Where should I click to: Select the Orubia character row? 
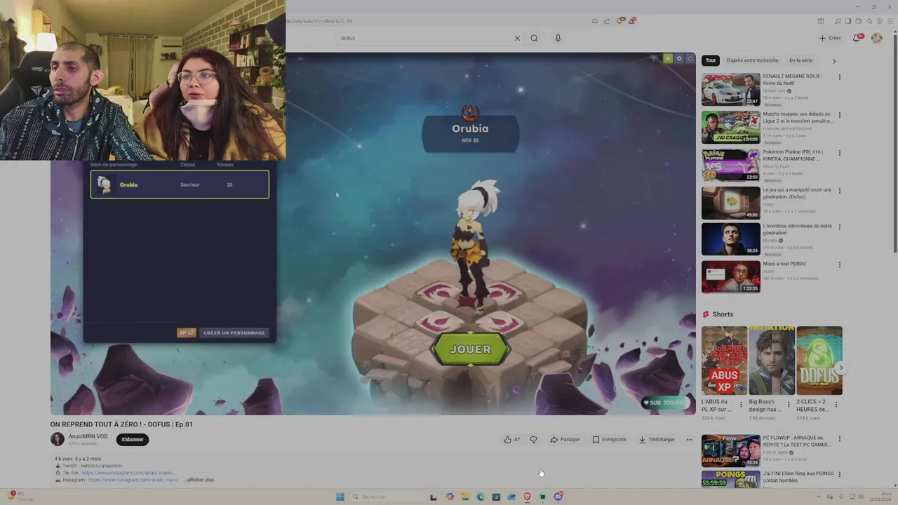click(x=180, y=184)
